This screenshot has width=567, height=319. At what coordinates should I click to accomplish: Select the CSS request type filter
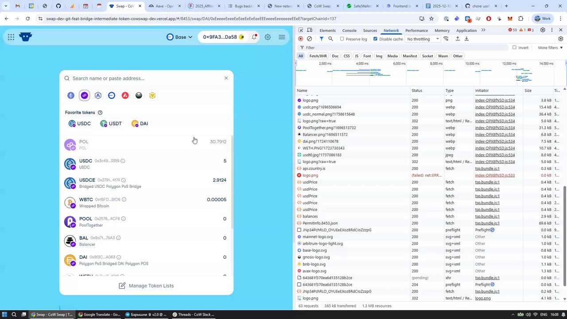[346, 56]
